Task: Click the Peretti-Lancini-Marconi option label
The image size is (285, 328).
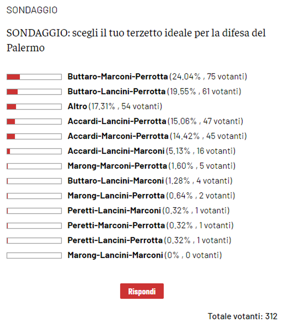Action: coord(114,211)
